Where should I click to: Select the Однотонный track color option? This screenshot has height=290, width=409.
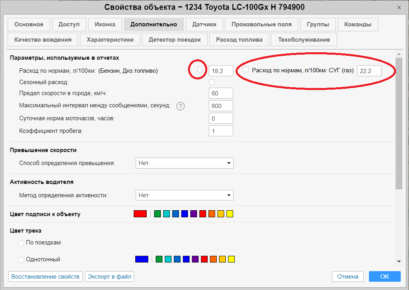22,260
